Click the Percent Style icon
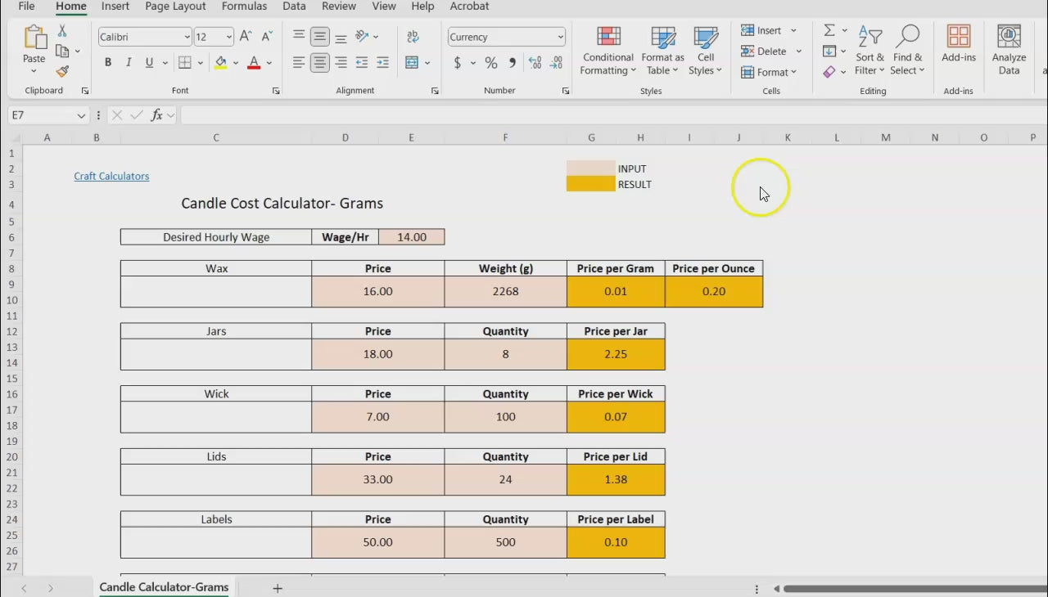The image size is (1048, 597). click(490, 63)
